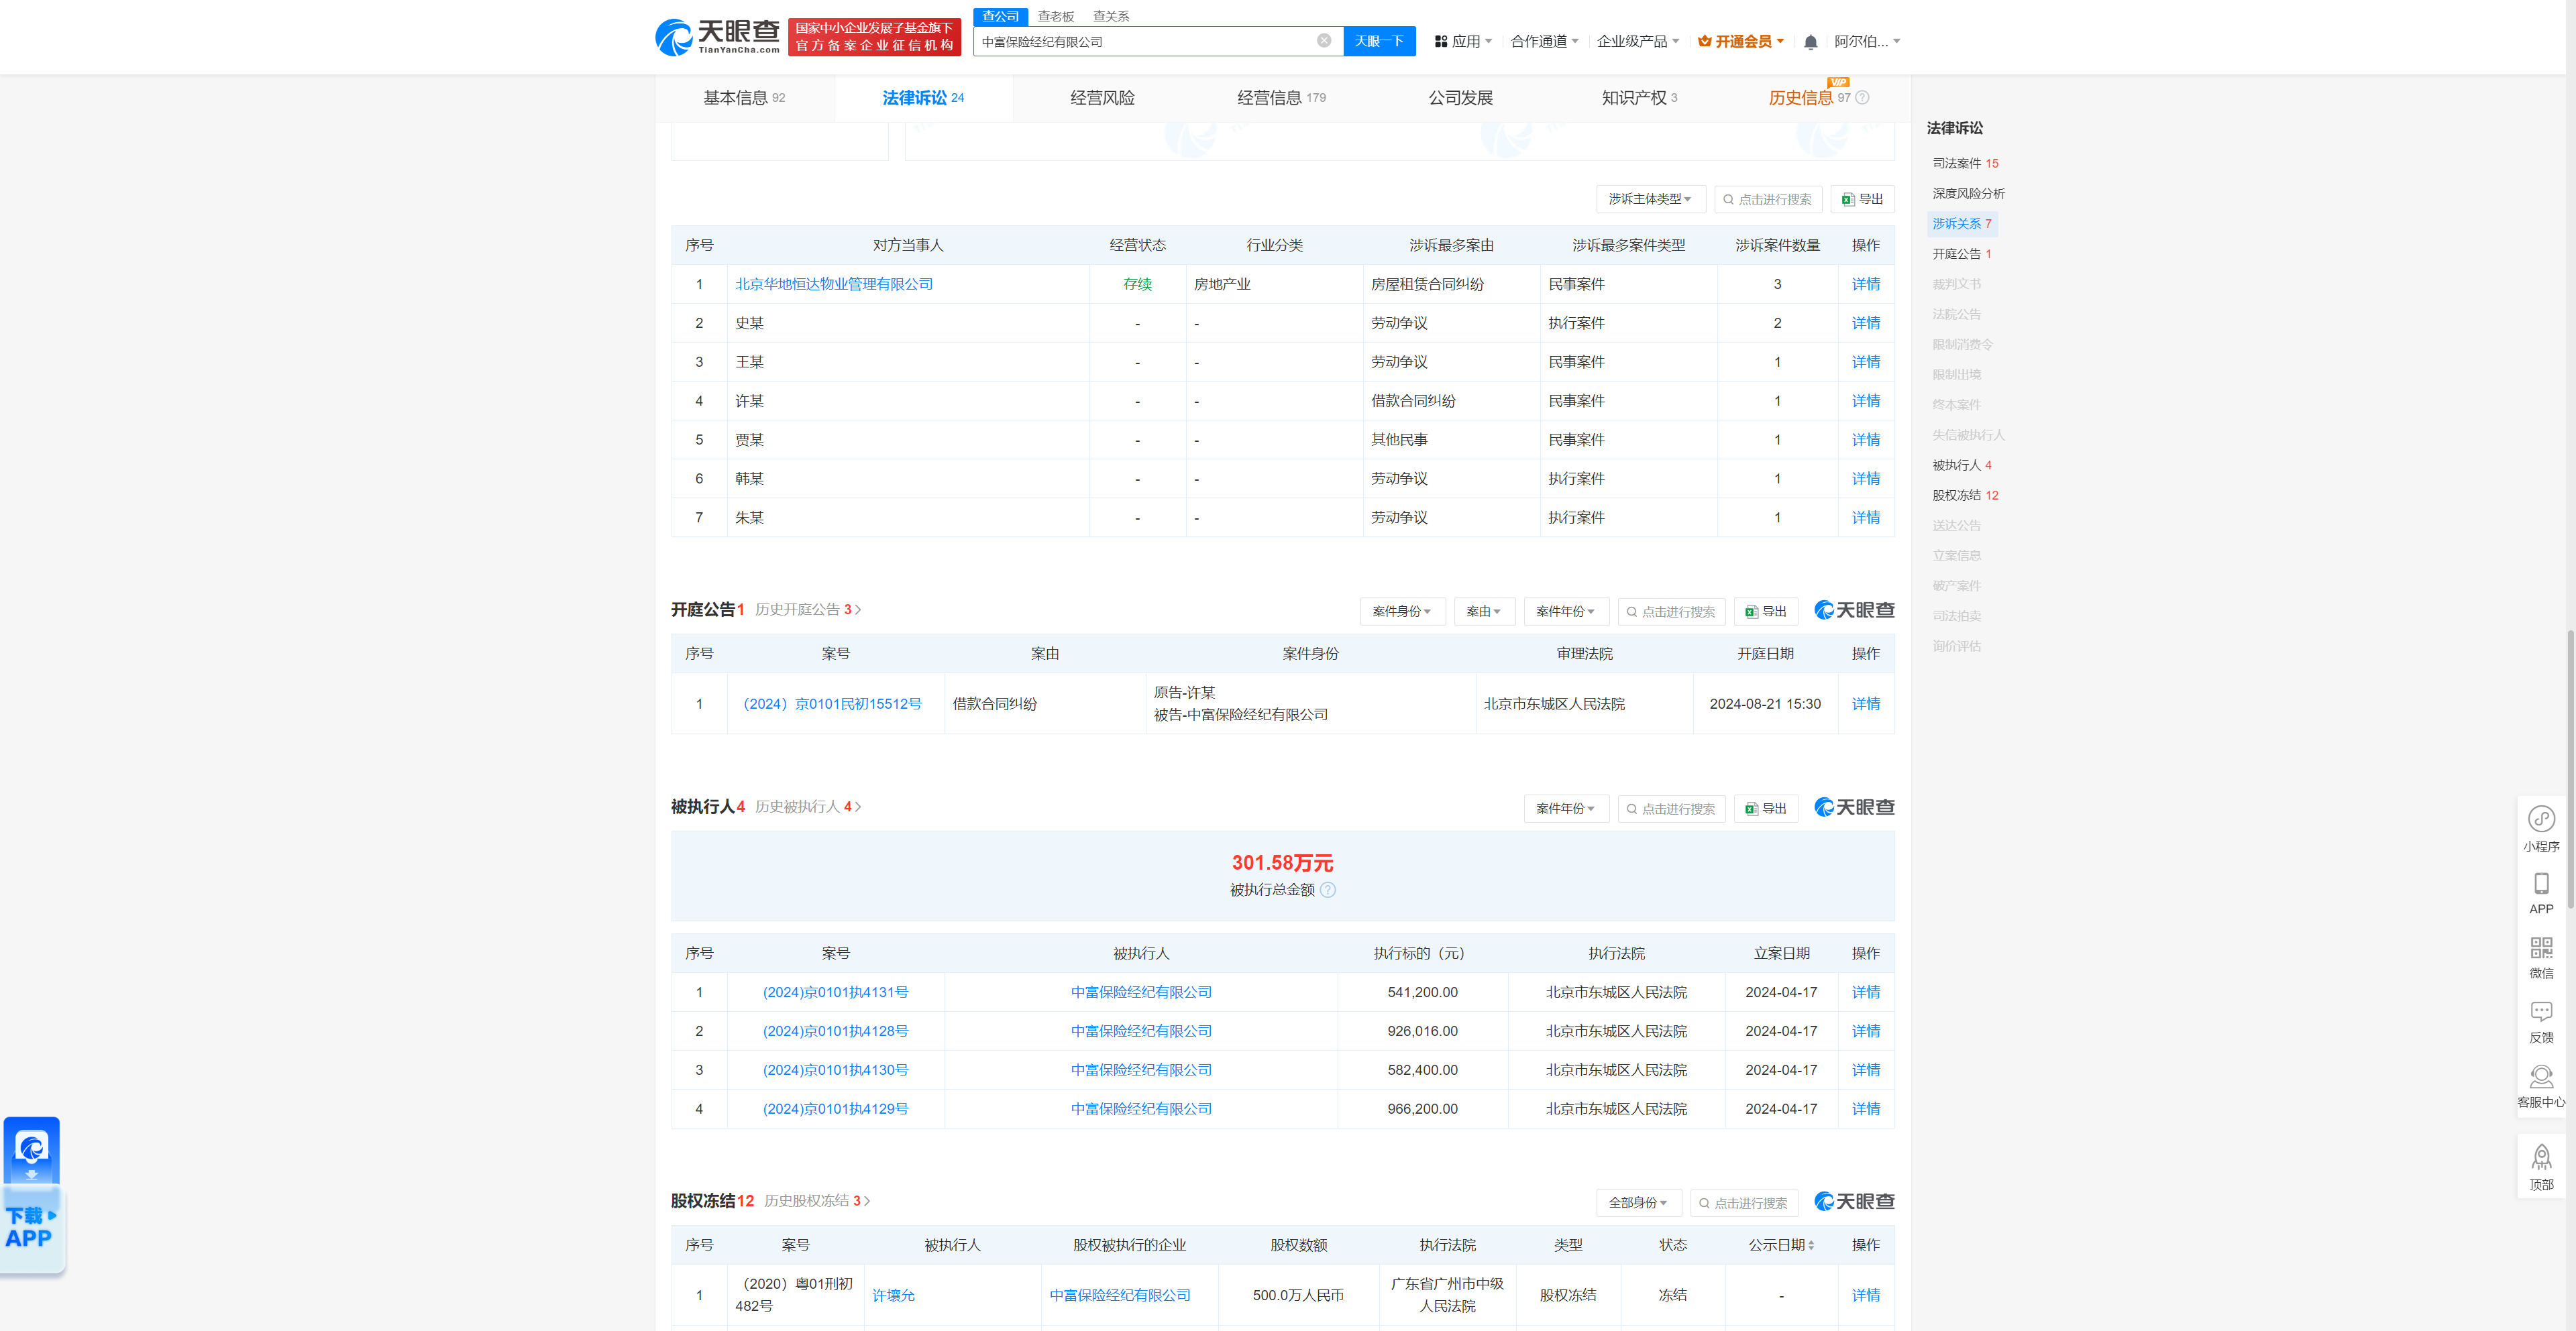
Task: Open the 全部身份 dropdown in 股权冻结
Action: point(1638,1203)
